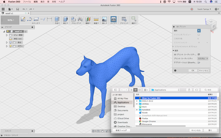Toggle woof v1 lightbulb visibility

click(x=8, y=31)
